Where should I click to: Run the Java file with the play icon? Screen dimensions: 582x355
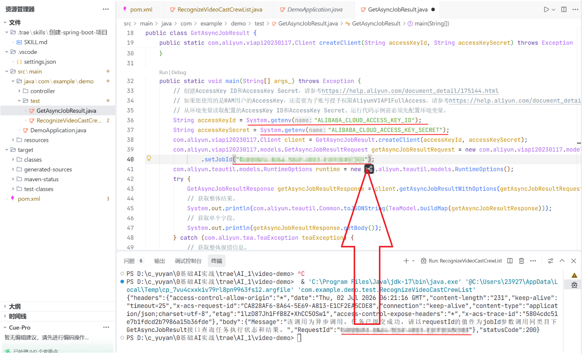click(x=547, y=10)
